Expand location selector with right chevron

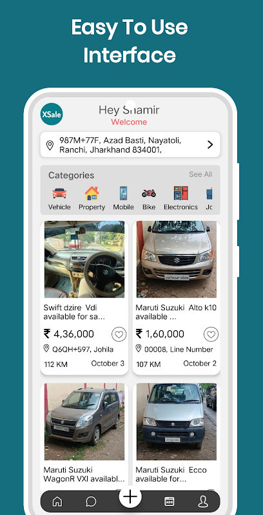(210, 144)
